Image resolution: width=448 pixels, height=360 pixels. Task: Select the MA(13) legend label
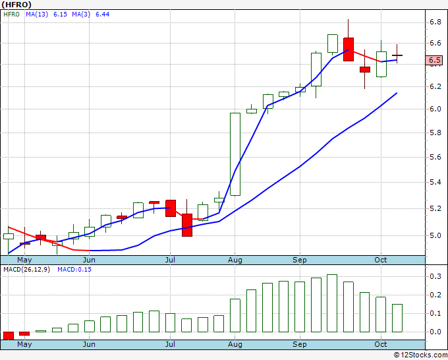(x=37, y=15)
